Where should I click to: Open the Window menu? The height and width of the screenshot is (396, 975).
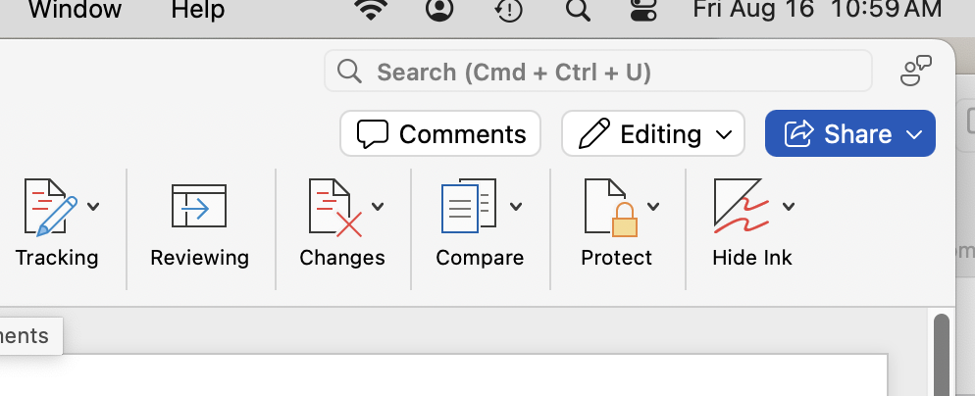click(x=75, y=11)
